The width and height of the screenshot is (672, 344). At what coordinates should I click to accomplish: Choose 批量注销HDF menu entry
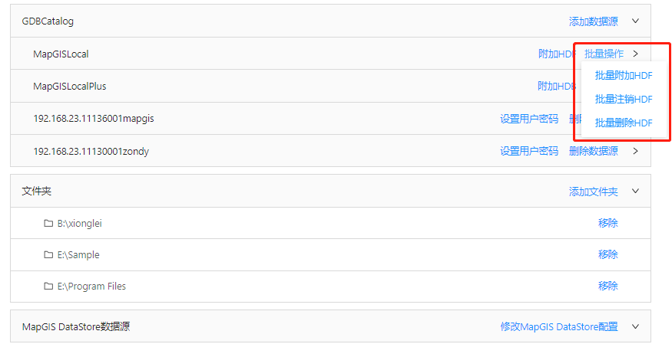(x=624, y=99)
